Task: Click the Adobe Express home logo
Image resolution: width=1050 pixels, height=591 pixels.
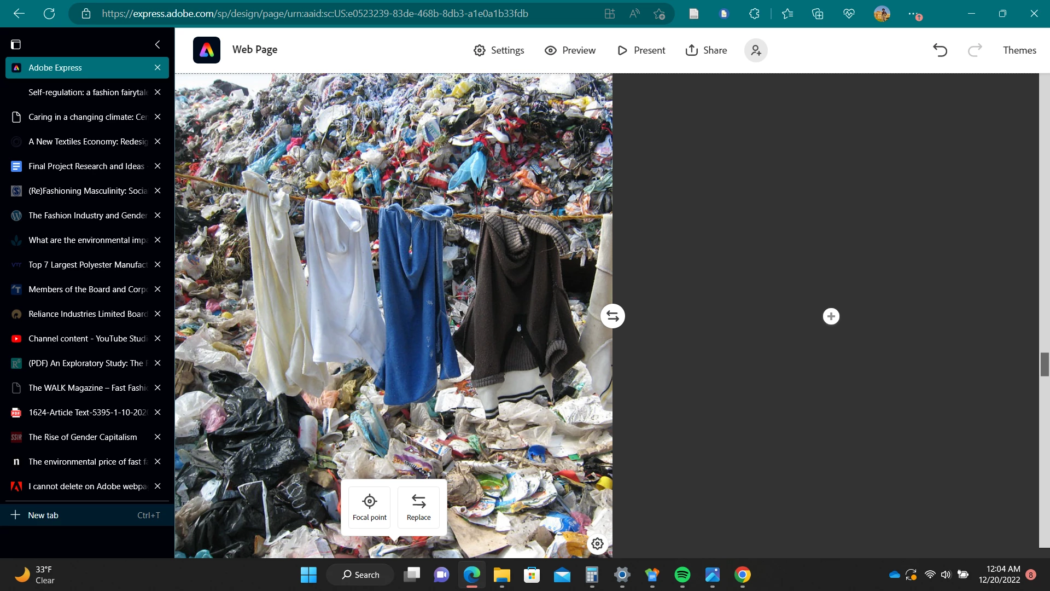Action: (x=207, y=50)
